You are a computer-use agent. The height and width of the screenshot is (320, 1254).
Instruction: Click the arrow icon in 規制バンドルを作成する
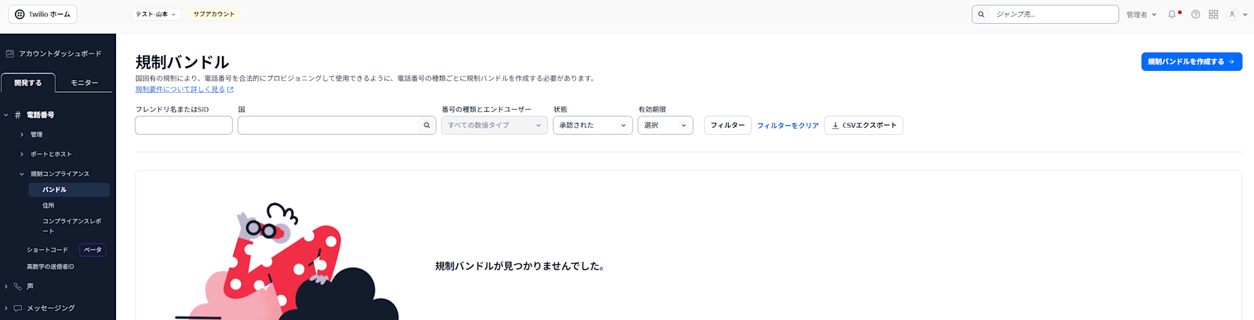click(1231, 61)
